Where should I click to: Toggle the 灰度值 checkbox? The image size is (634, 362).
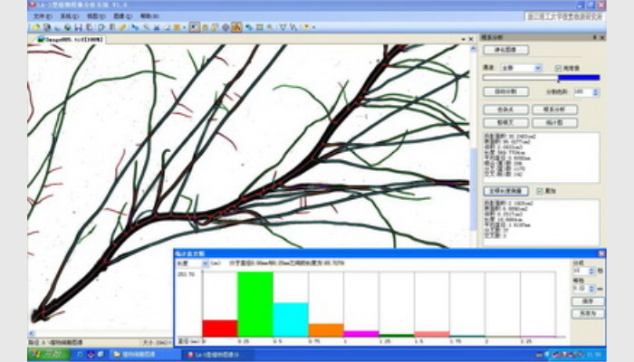click(x=559, y=68)
